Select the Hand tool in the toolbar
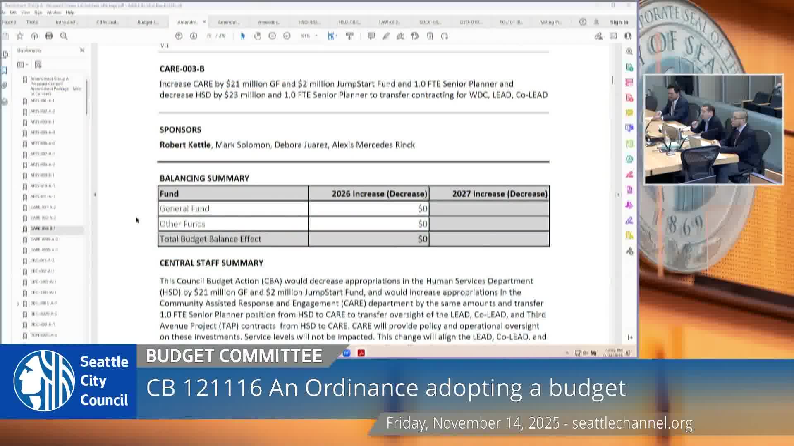 [258, 36]
